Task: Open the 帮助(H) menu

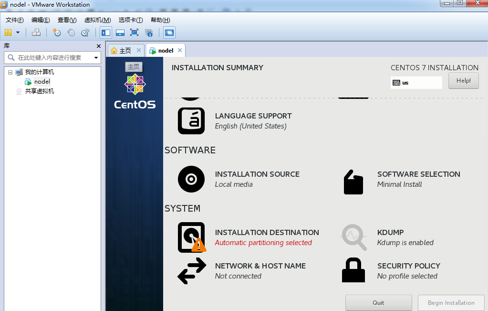Action: [160, 20]
